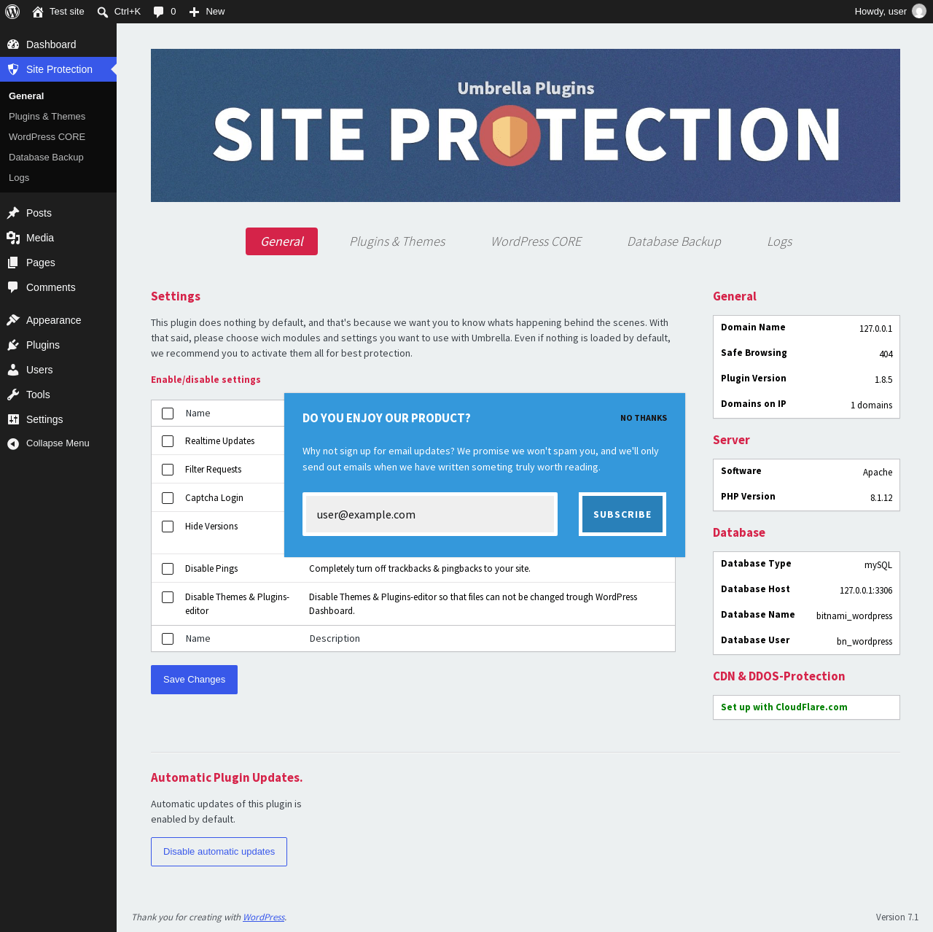
Task: Click the email address input field
Action: pyautogui.click(x=430, y=514)
